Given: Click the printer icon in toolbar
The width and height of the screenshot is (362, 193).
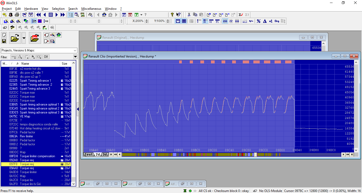Looking at the screenshot, I should pyautogui.click(x=17, y=15).
